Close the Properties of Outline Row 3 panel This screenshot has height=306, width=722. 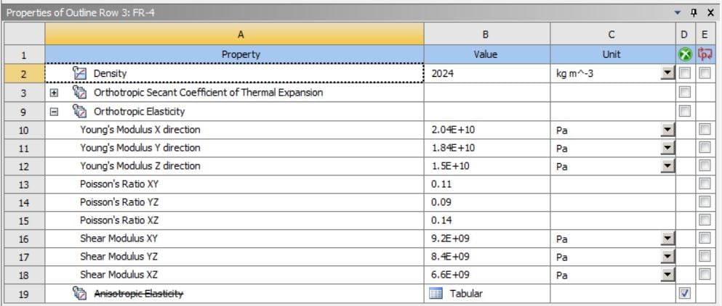[x=710, y=13]
